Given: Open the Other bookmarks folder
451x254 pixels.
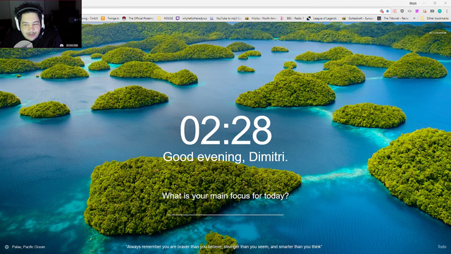Looking at the screenshot, I should [434, 18].
